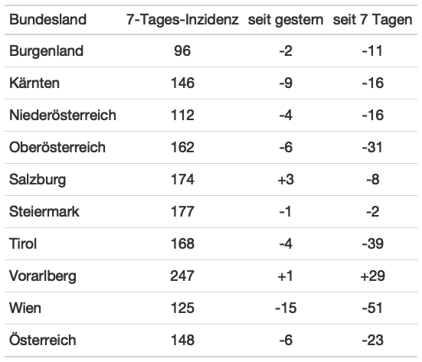This screenshot has width=422, height=362.
Task: Click Burgenland incidence value 96
Action: (182, 51)
